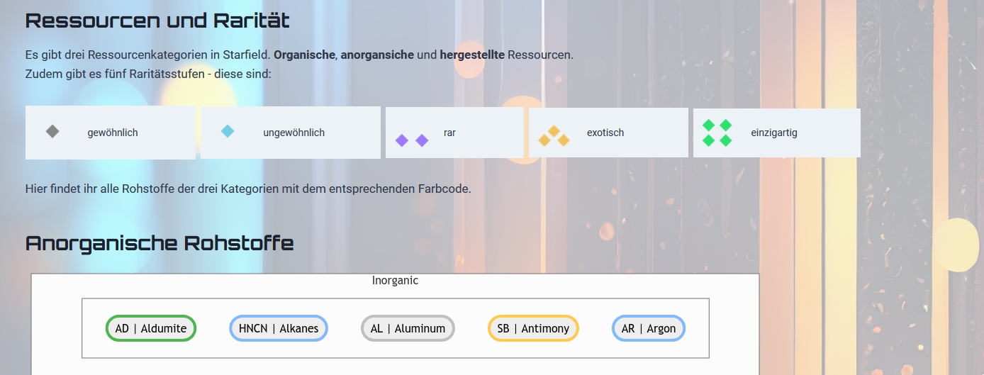Click the bold word "hergestellte"

472,55
